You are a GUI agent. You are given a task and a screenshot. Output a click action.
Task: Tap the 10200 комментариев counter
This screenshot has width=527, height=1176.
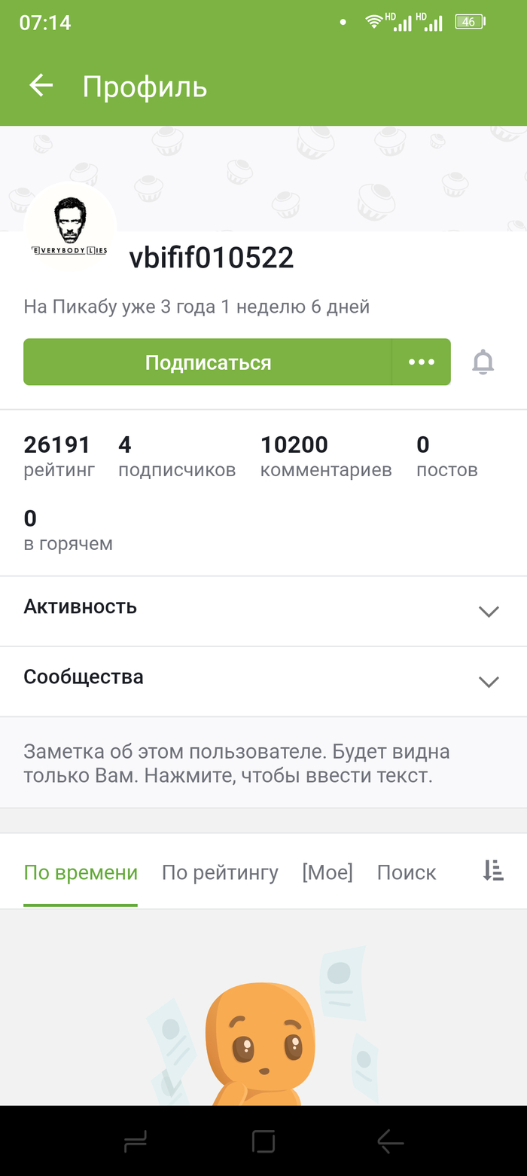coord(325,455)
